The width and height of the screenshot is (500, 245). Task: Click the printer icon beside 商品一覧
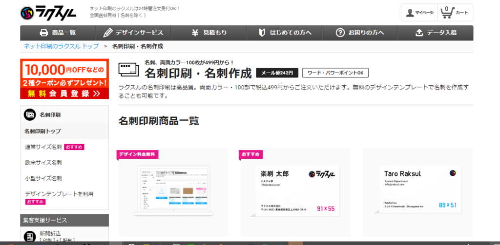click(43, 33)
